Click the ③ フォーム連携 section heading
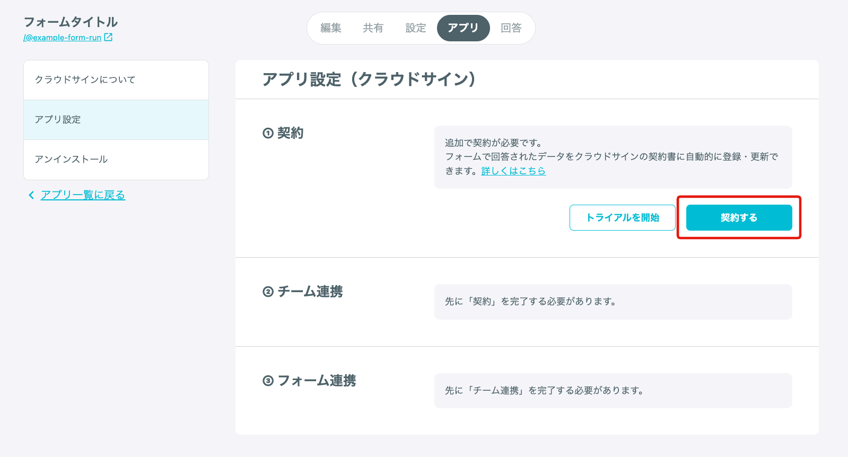 pos(309,381)
